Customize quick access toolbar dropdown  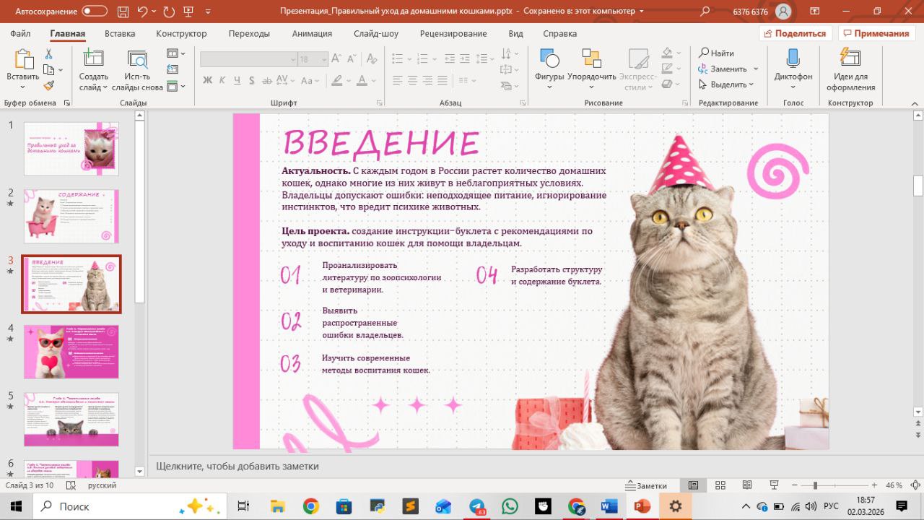point(209,12)
